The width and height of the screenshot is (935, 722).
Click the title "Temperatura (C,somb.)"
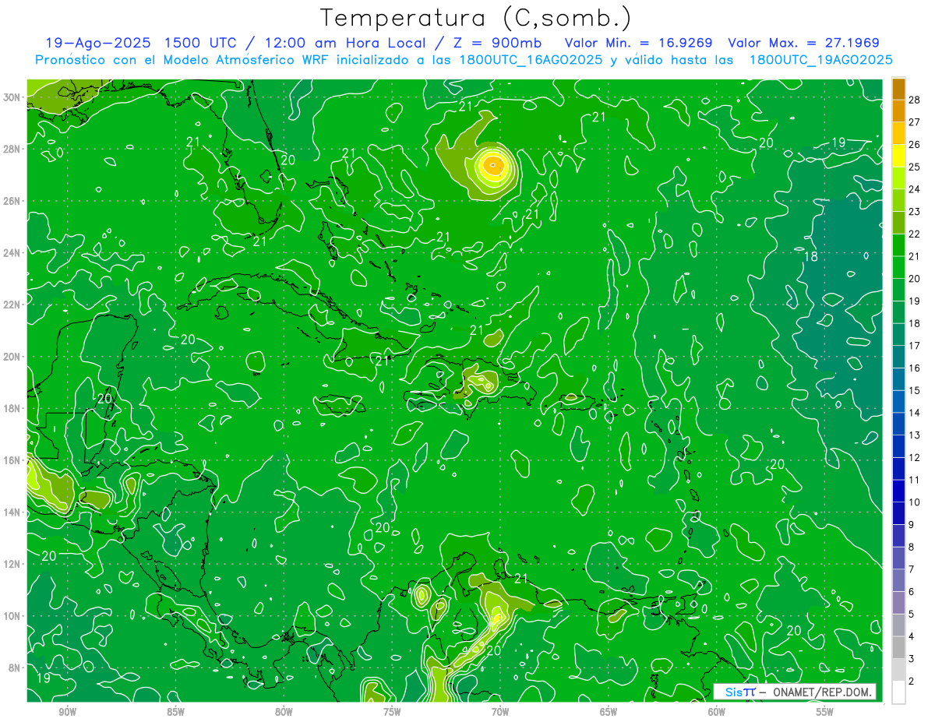(x=475, y=18)
